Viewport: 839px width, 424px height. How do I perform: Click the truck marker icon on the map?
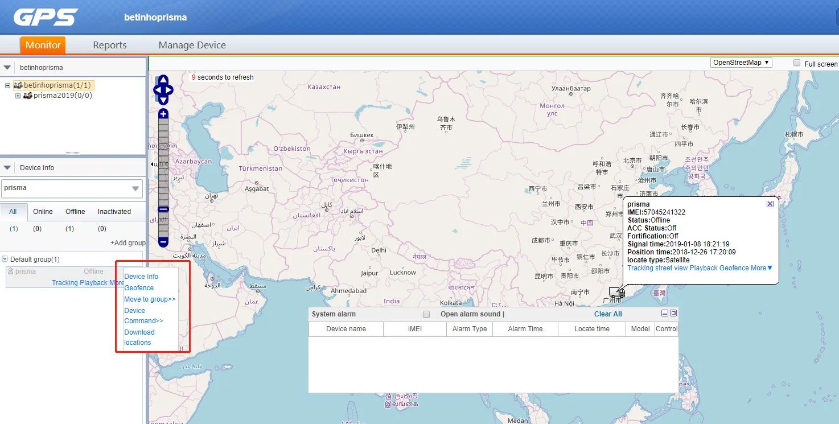coord(616,292)
